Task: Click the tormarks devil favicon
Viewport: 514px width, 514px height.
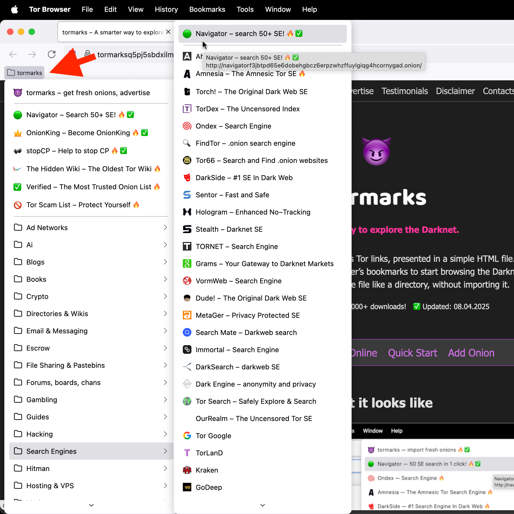Action: [x=17, y=92]
